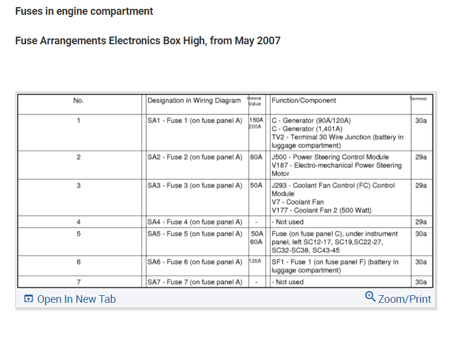Click row number '2' in the table
The image size is (467, 340).
79,157
